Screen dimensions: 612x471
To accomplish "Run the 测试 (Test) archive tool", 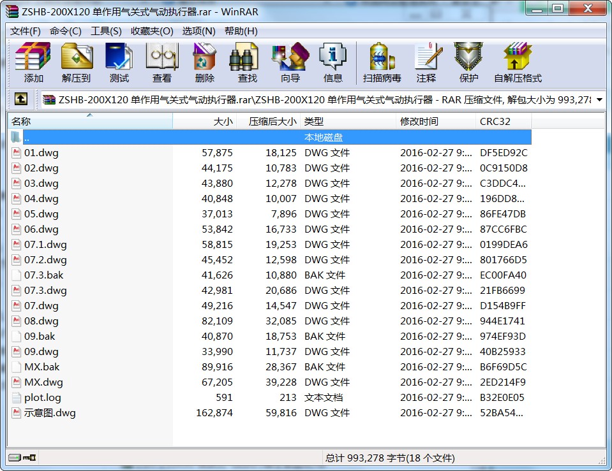I will click(119, 63).
